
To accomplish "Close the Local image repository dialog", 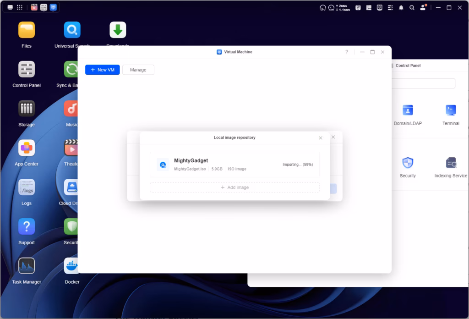I will 321,138.
